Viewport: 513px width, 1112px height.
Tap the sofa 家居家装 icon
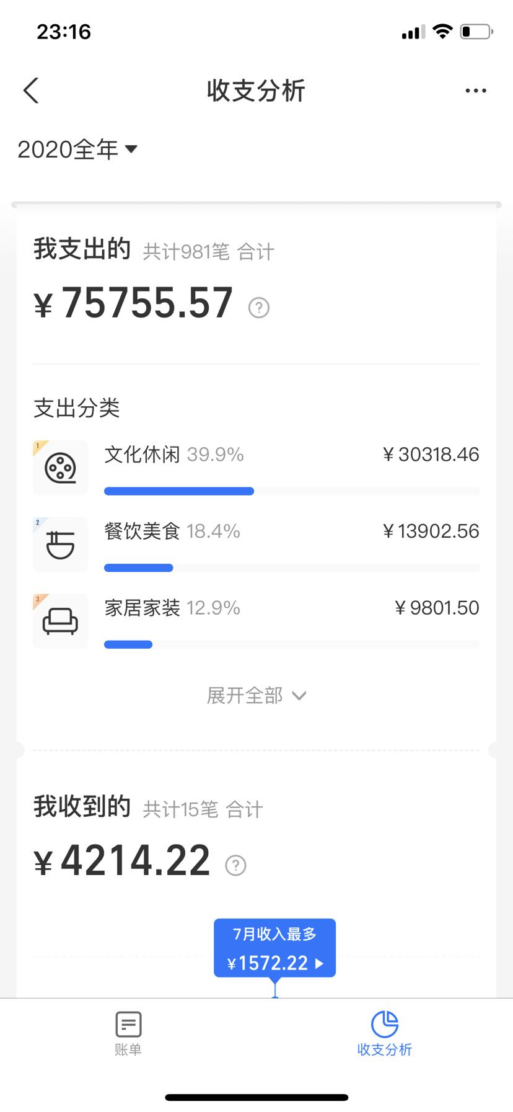tap(60, 621)
